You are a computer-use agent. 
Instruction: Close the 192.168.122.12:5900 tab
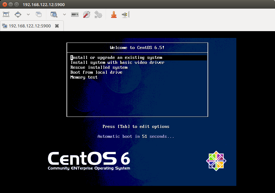pos(57,26)
